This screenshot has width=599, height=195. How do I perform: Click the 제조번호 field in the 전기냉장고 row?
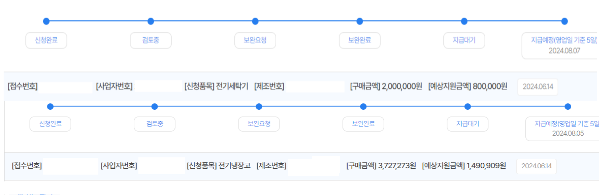click(314, 166)
